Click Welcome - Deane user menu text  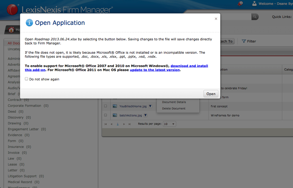tap(276, 4)
